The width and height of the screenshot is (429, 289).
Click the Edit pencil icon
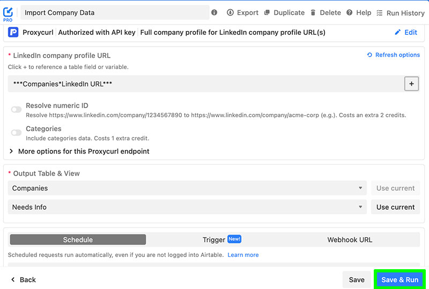[x=397, y=32]
